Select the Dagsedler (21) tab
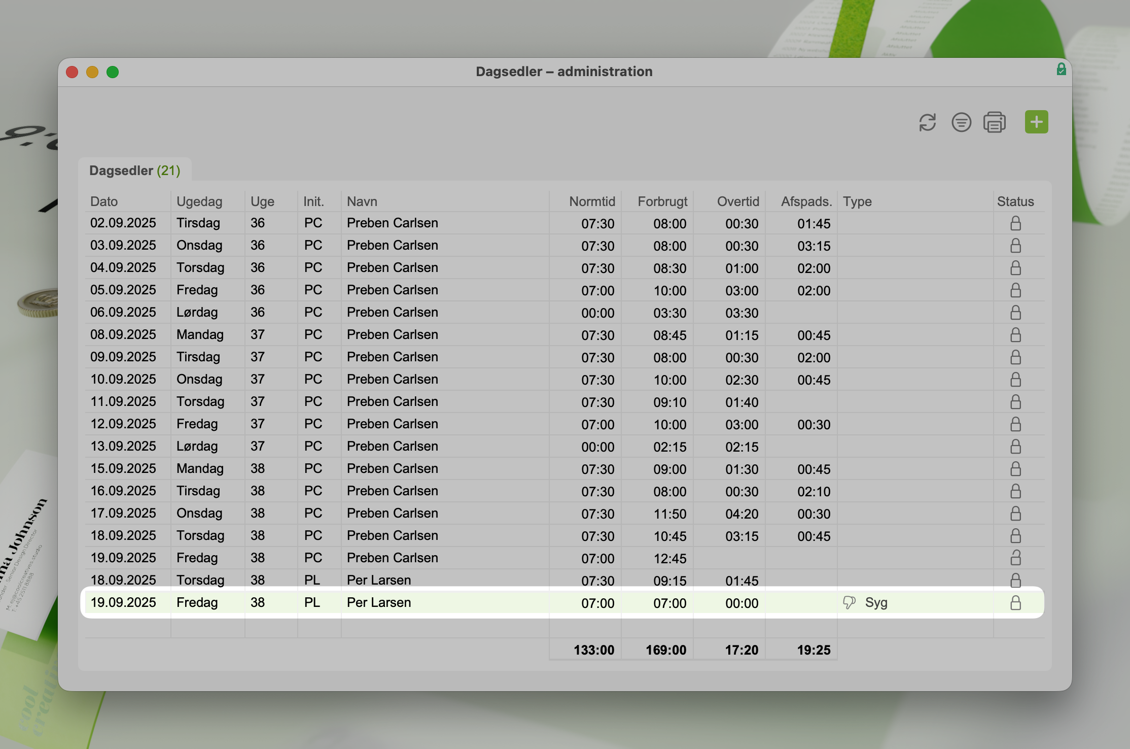This screenshot has height=749, width=1130. [135, 171]
